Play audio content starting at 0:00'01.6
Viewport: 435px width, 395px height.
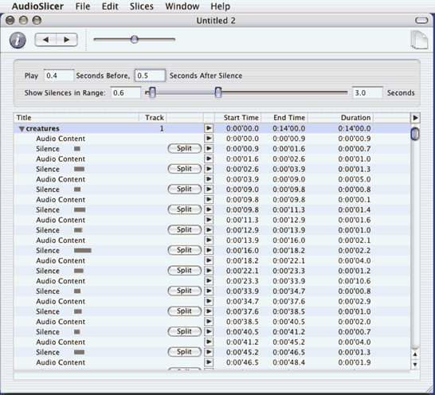tap(209, 158)
